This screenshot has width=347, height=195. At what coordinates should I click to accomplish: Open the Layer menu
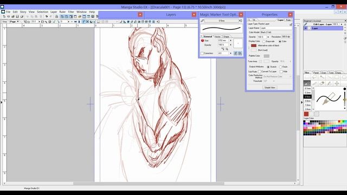54,12
